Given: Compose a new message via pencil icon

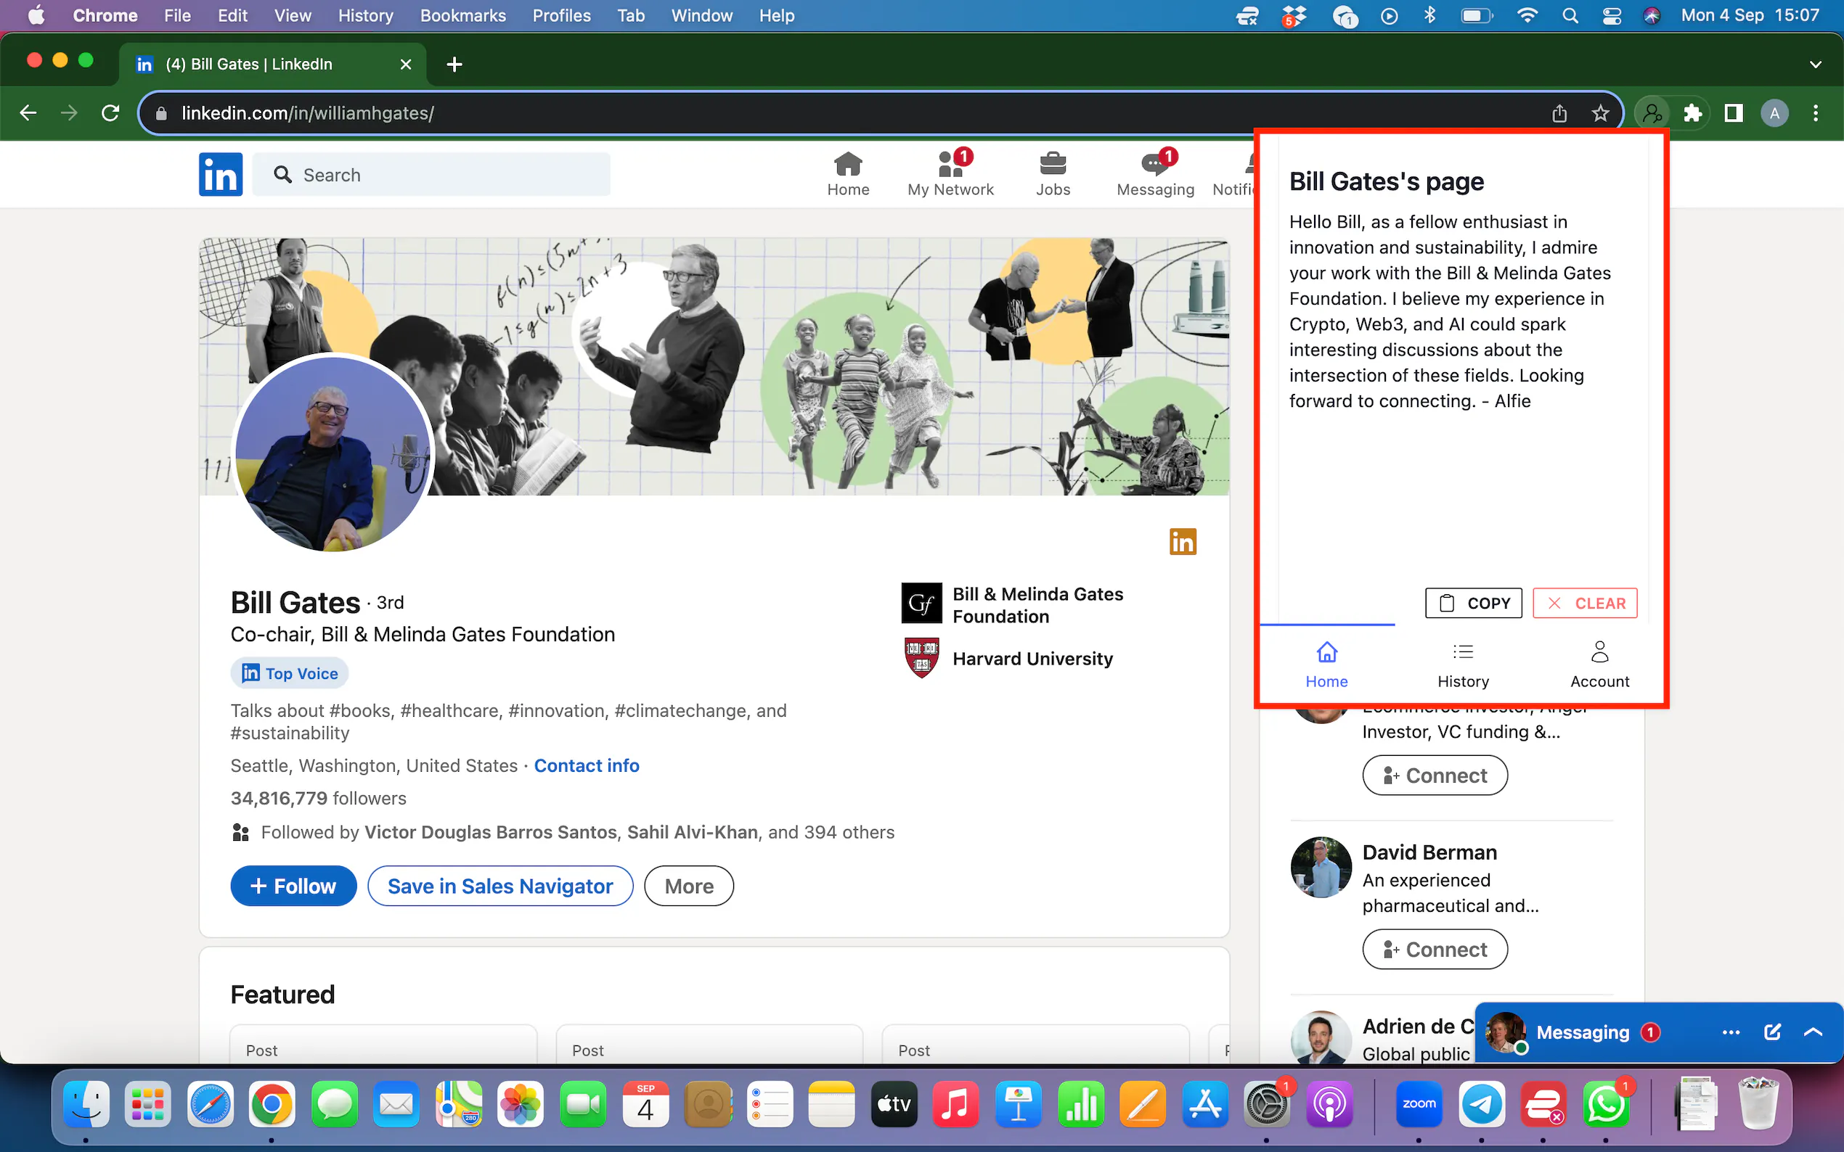Looking at the screenshot, I should pos(1771,1032).
